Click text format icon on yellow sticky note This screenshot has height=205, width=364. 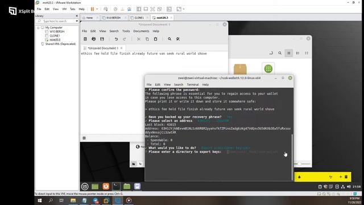pos(331,177)
